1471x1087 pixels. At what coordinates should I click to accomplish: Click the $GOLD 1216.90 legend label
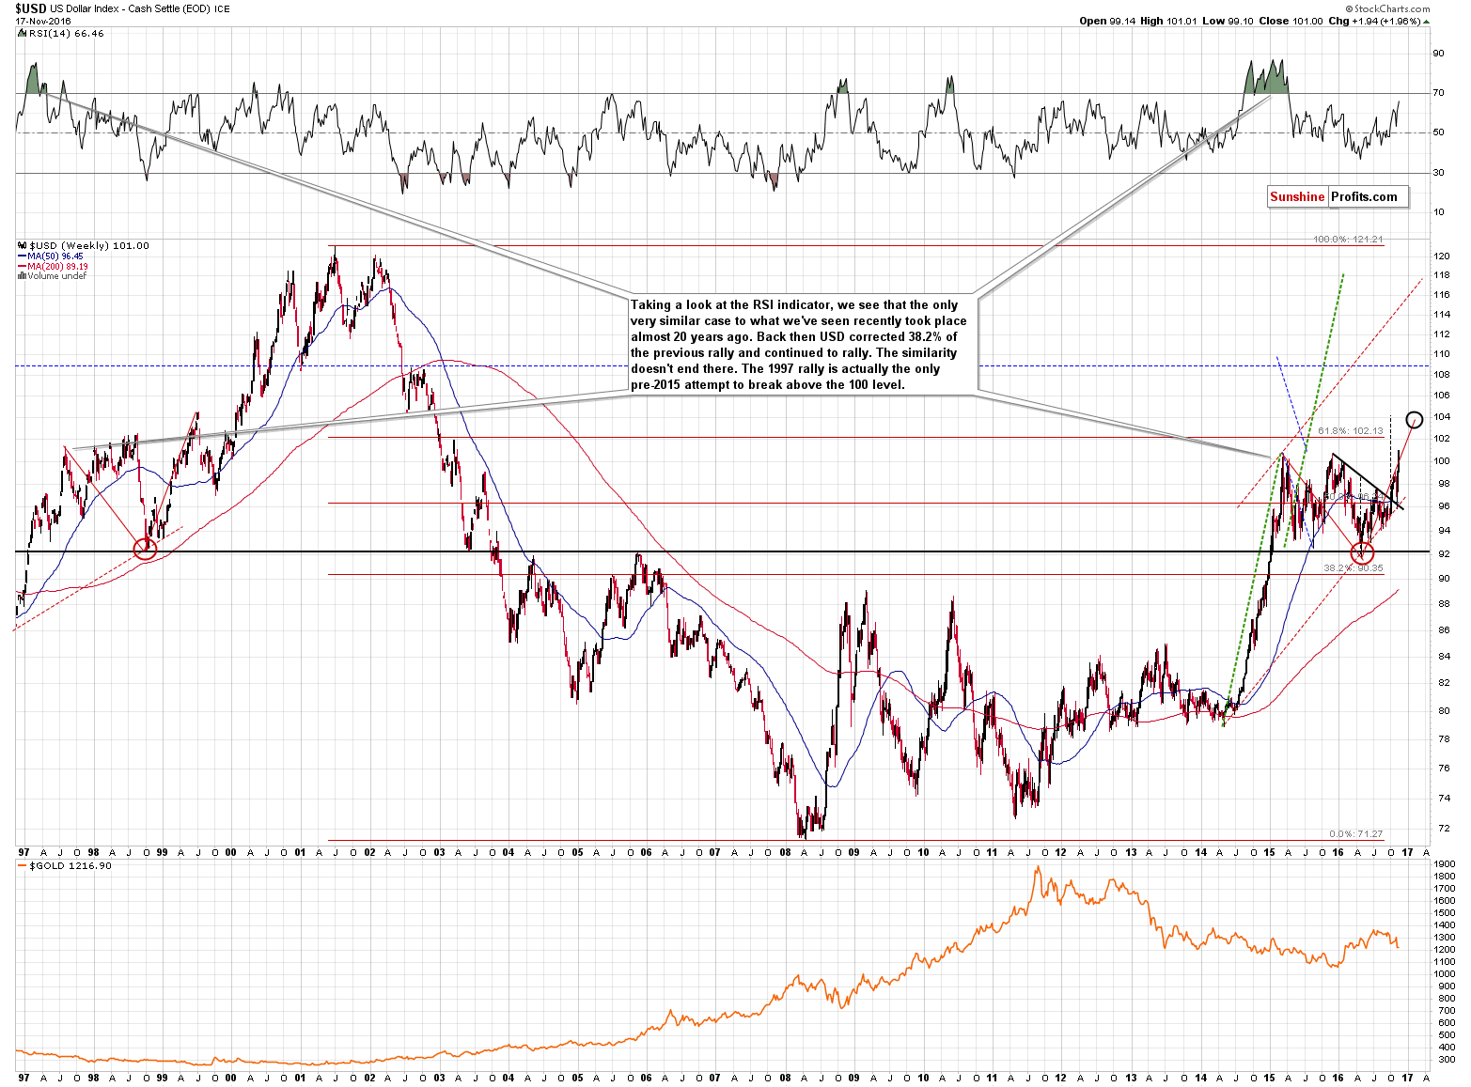70,865
